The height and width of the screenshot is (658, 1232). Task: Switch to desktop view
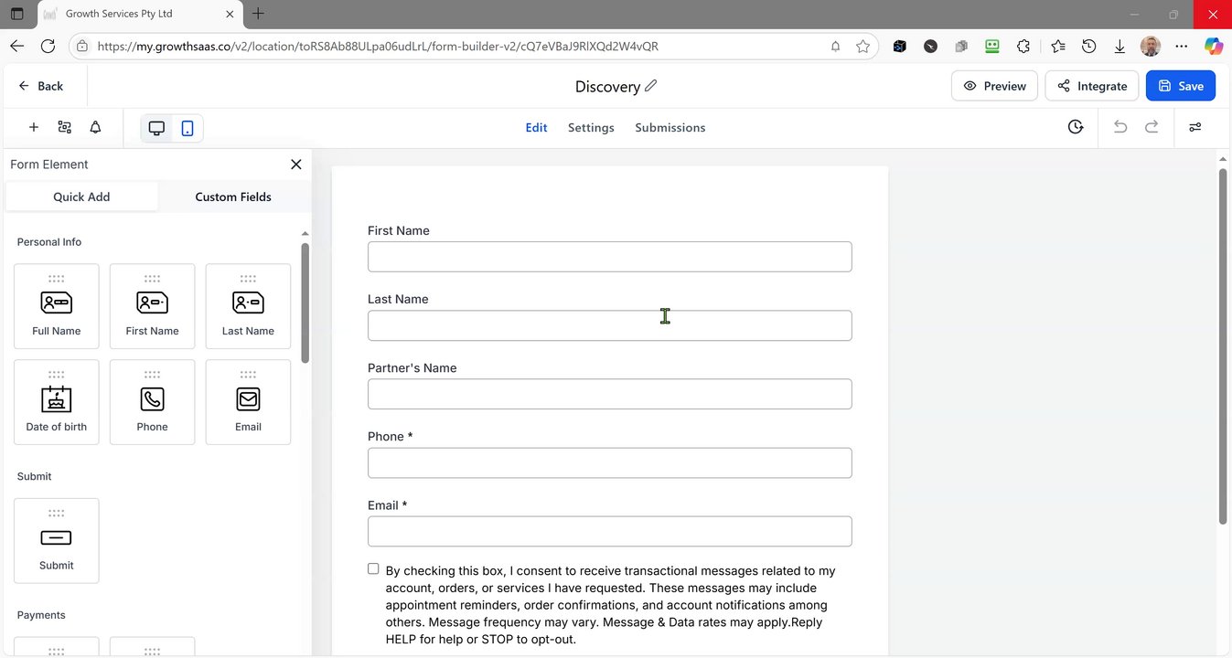(156, 128)
